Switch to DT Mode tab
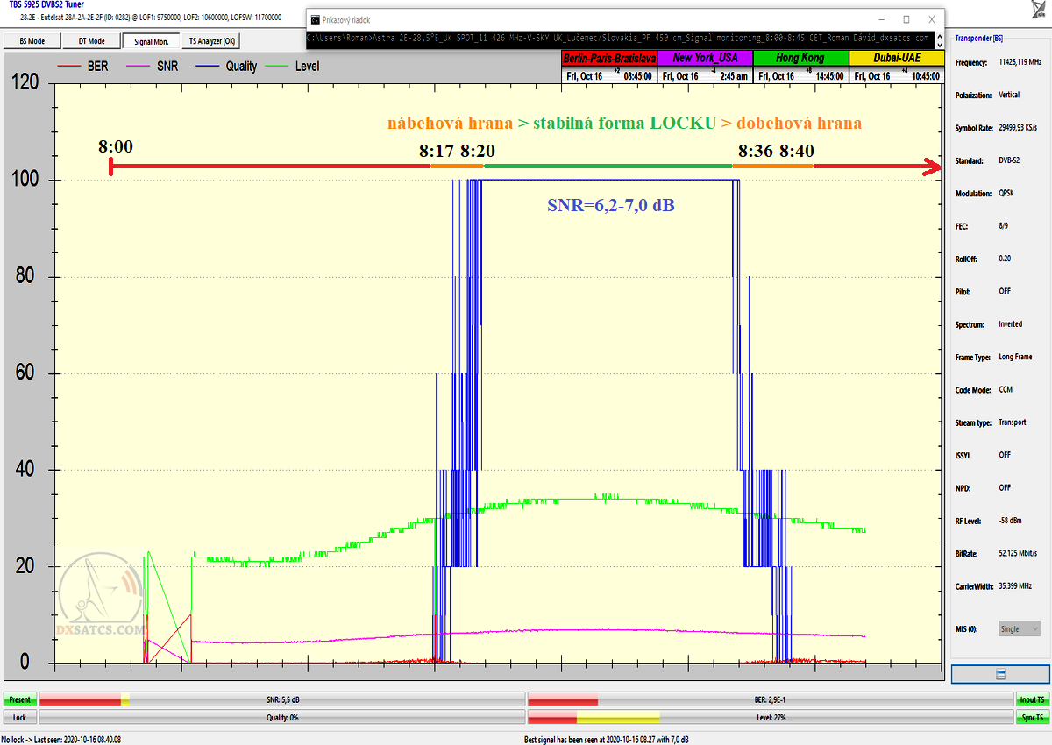The image size is (1052, 745). click(91, 41)
